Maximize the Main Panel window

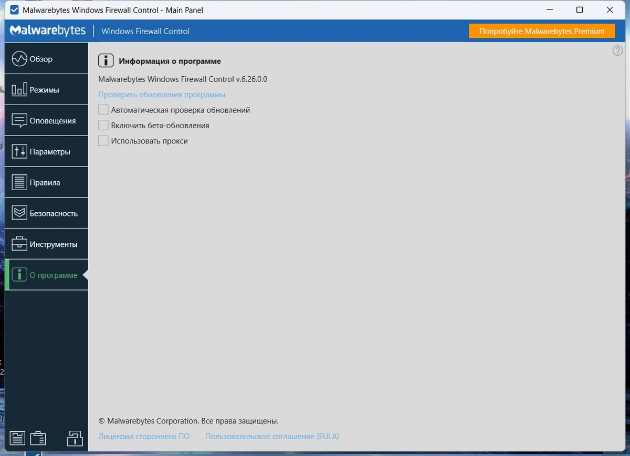click(x=580, y=10)
